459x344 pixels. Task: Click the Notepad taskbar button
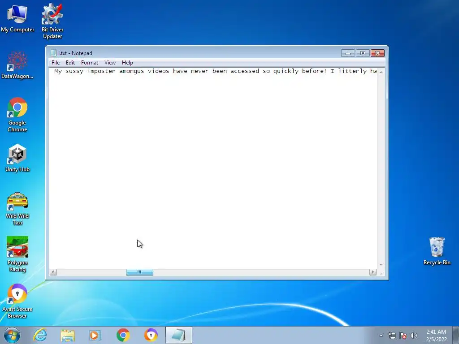[x=178, y=335]
